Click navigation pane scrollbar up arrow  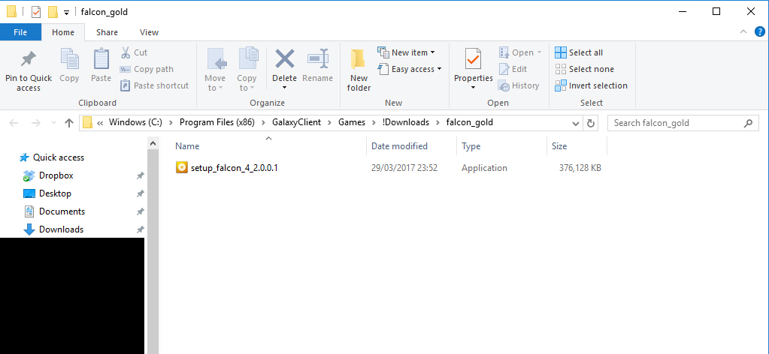[x=153, y=143]
